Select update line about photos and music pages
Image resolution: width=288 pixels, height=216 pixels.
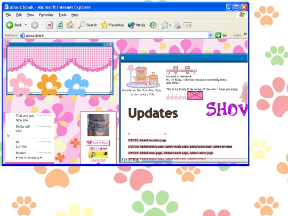pos(180,147)
